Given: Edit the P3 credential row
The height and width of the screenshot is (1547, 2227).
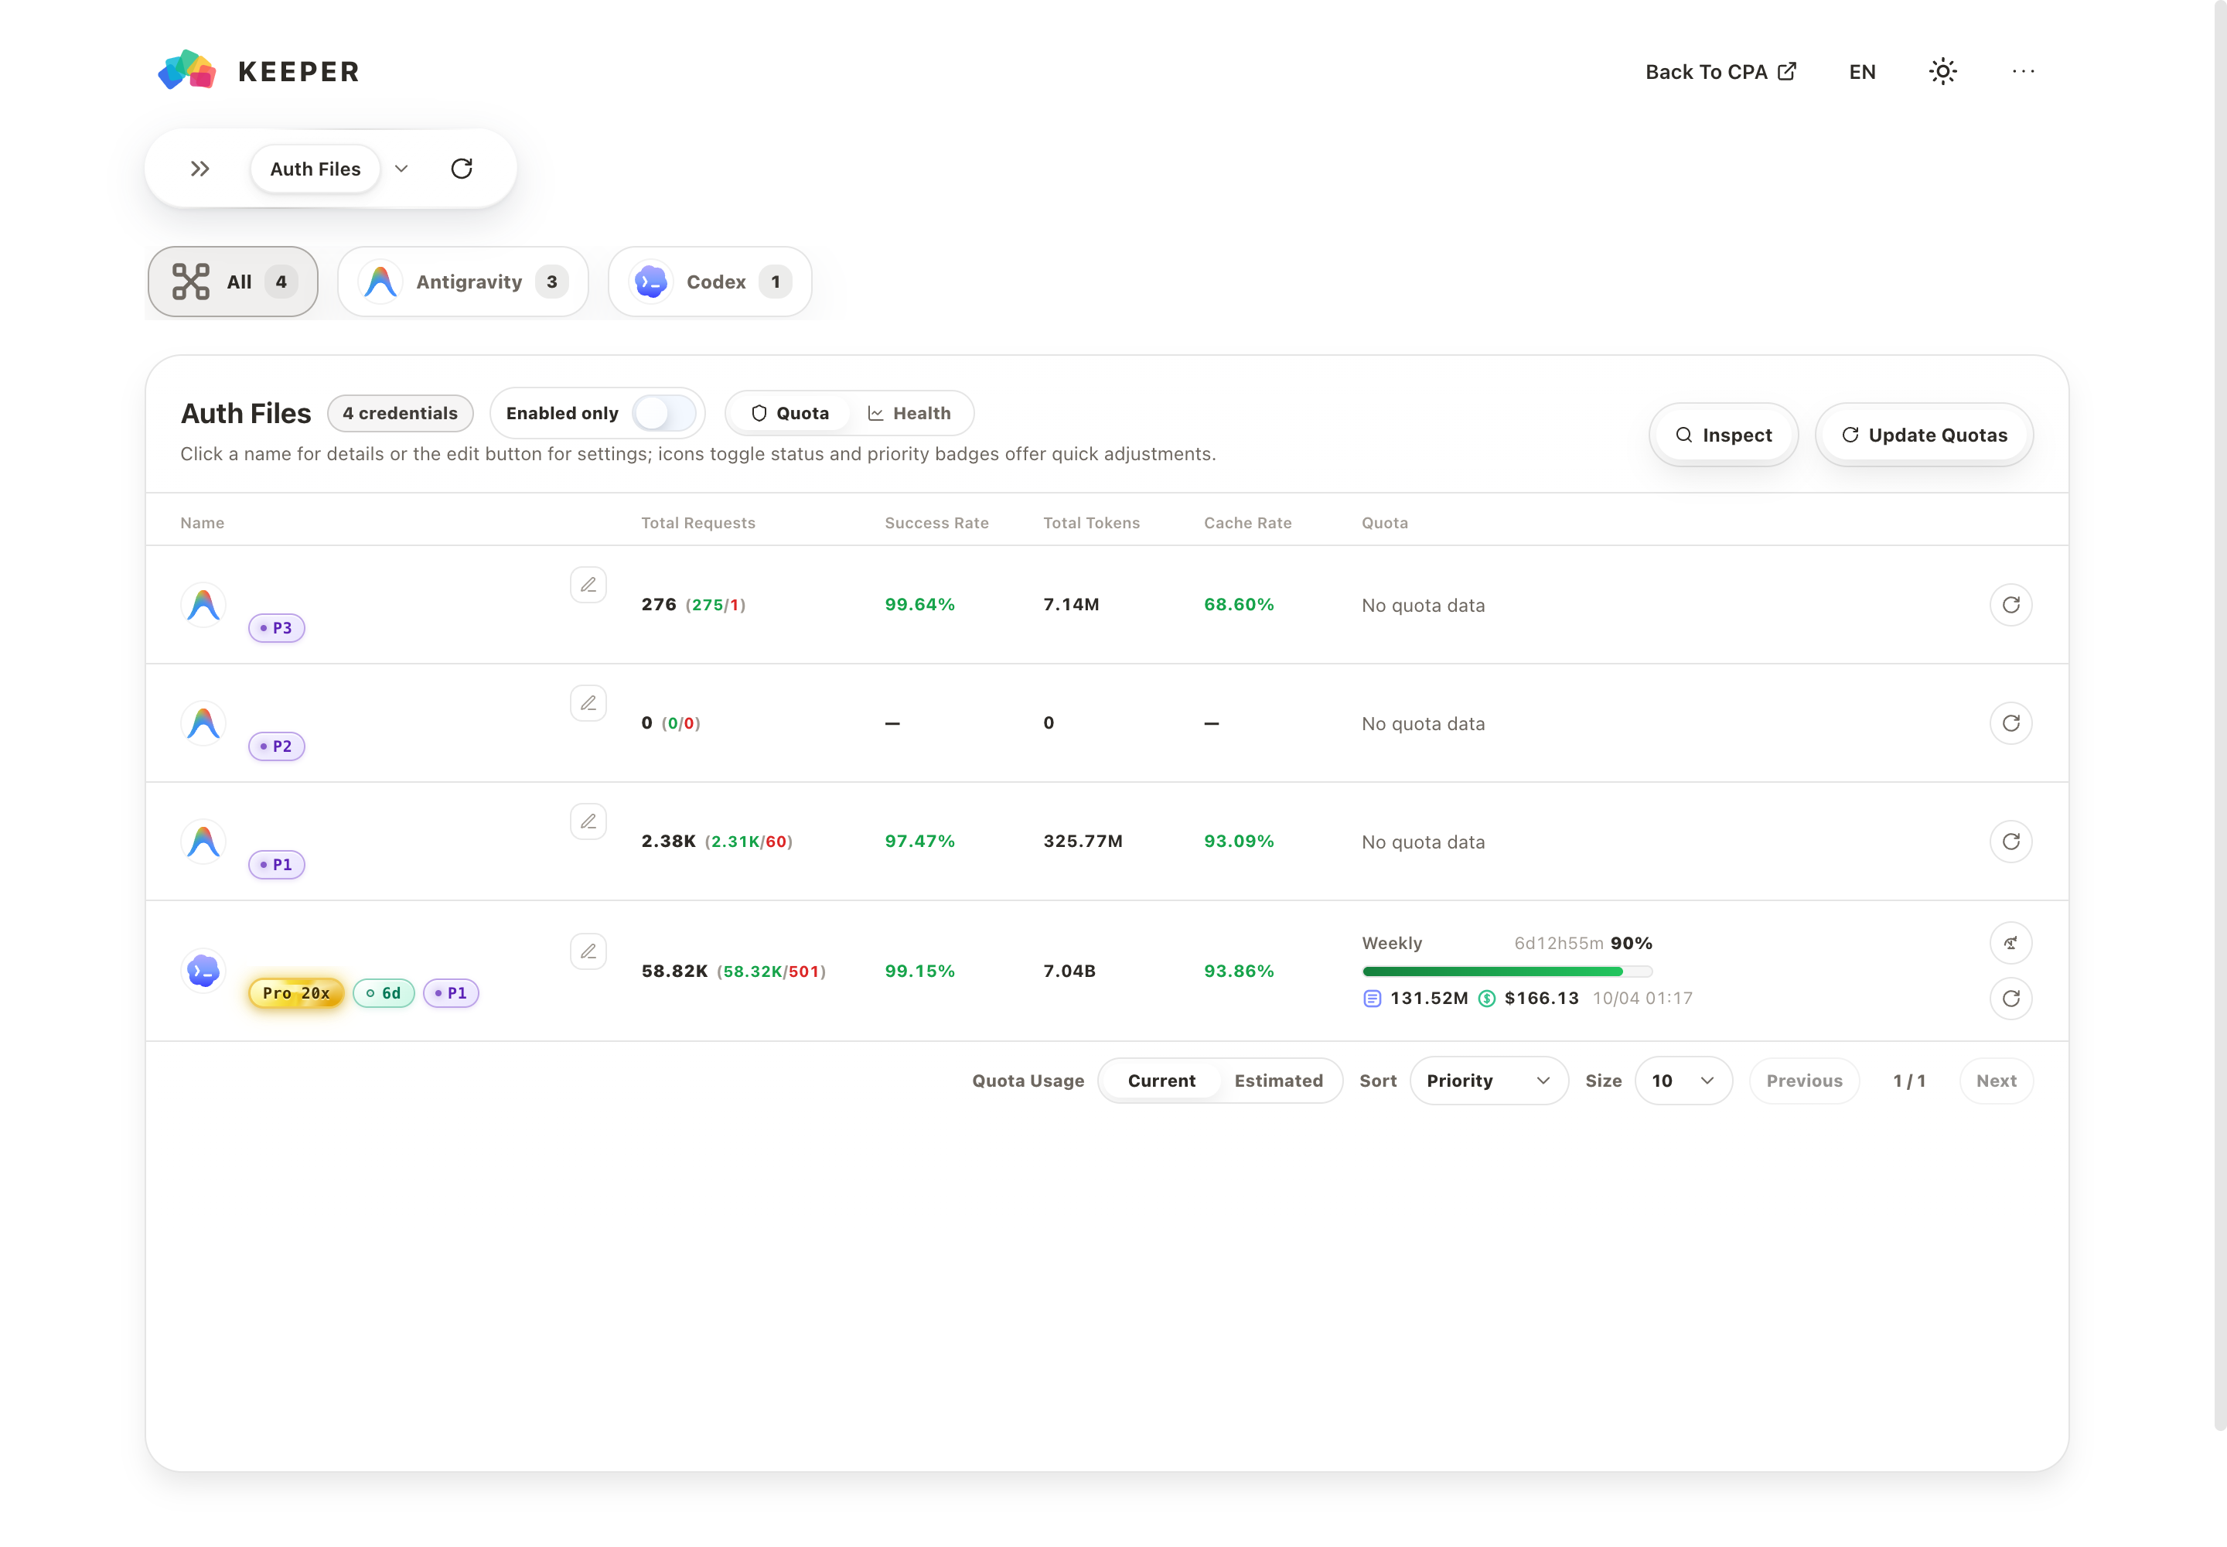Looking at the screenshot, I should click(x=588, y=585).
